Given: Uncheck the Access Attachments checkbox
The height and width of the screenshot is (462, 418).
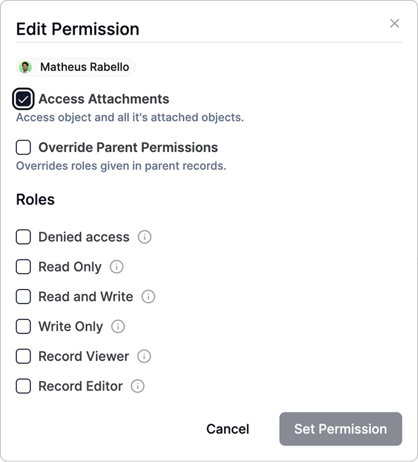Looking at the screenshot, I should (x=23, y=99).
